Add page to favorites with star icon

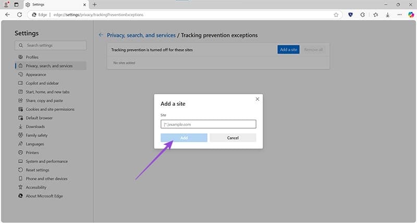pyautogui.click(x=336, y=15)
